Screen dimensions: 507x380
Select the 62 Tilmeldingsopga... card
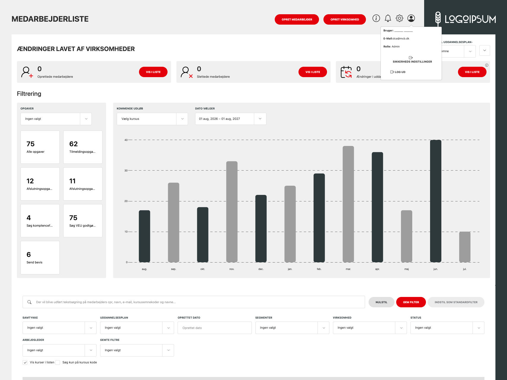(83, 147)
